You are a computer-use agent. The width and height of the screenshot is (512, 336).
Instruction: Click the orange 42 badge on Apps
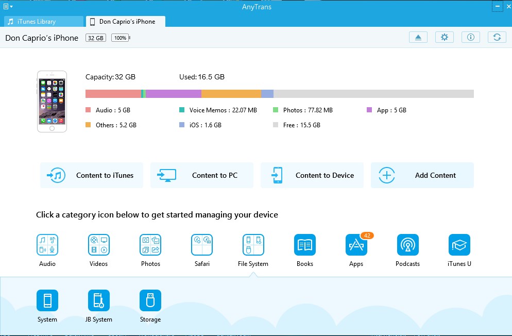(x=367, y=236)
